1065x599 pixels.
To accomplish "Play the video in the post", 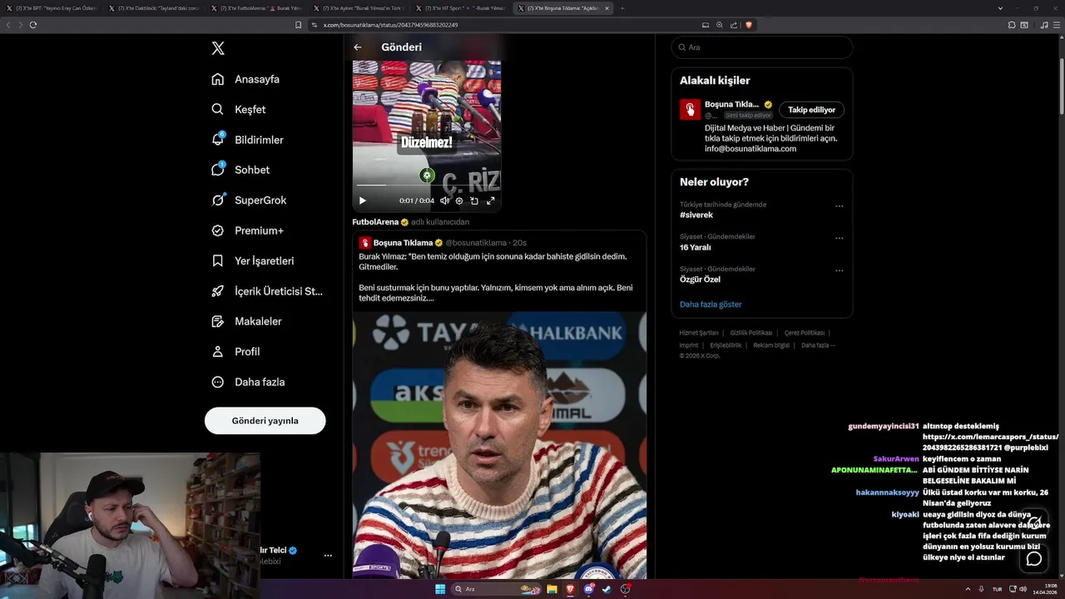I will [362, 200].
